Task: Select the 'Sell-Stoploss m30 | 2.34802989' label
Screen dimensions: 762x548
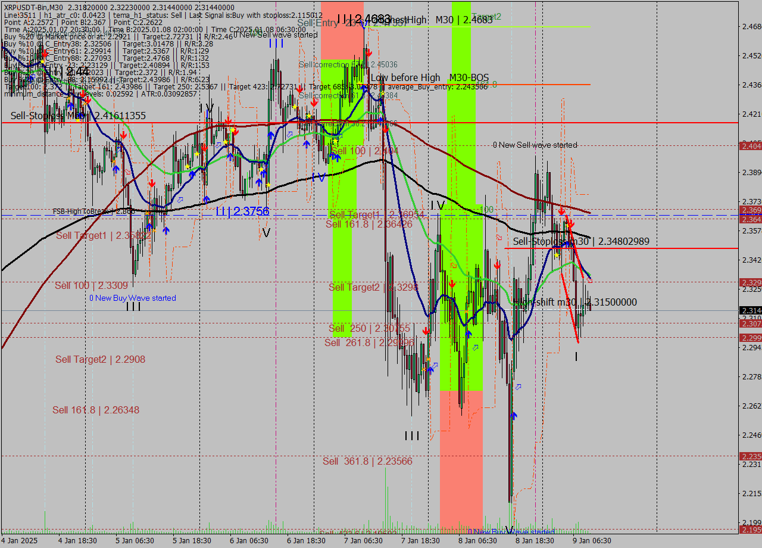Action: pos(581,241)
